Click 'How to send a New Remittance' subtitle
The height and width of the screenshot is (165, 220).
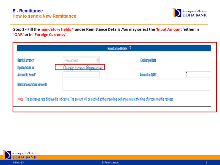click(44, 16)
